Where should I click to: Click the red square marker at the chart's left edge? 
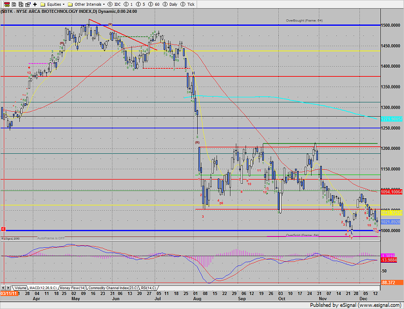click(3, 229)
